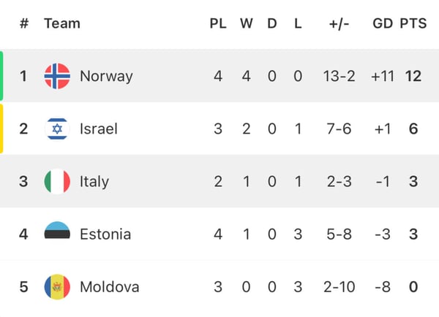Screen dimensions: 439x317
Task: Click the Israel flag icon
Action: point(57,129)
